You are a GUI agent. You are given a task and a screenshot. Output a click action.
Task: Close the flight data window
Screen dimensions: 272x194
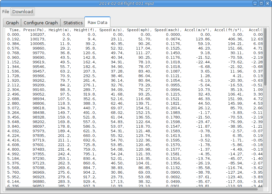(267, 3)
